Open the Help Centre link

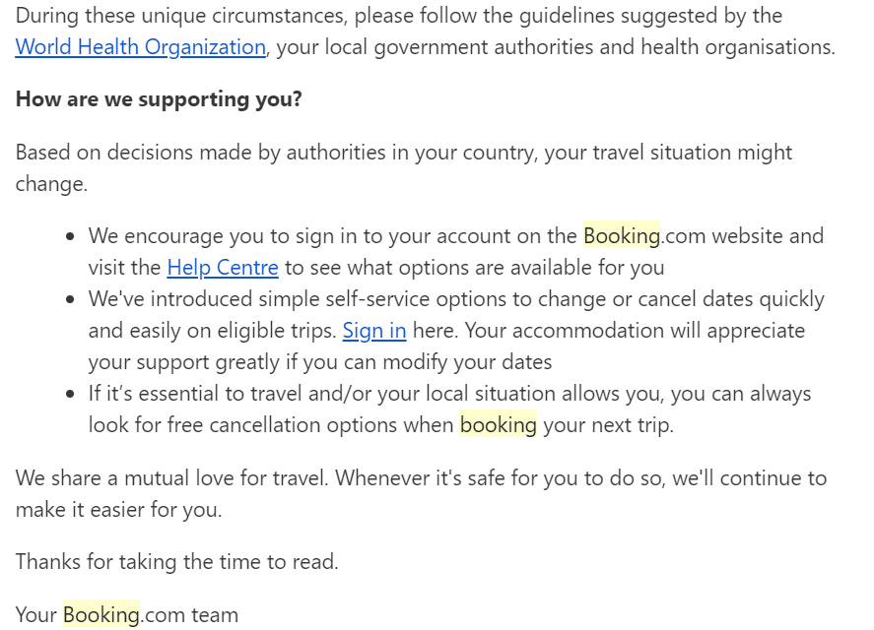coord(223,268)
